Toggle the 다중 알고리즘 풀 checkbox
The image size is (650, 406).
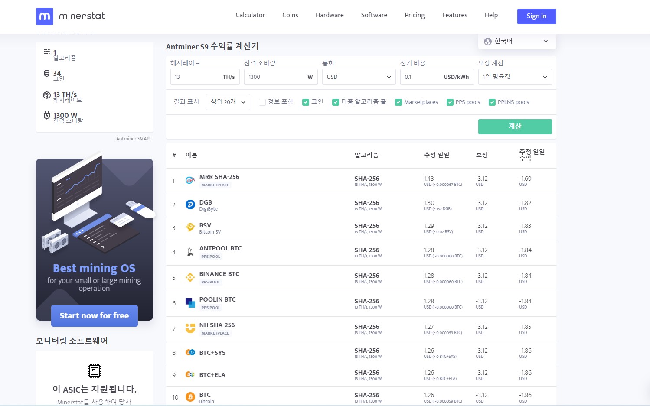click(336, 102)
